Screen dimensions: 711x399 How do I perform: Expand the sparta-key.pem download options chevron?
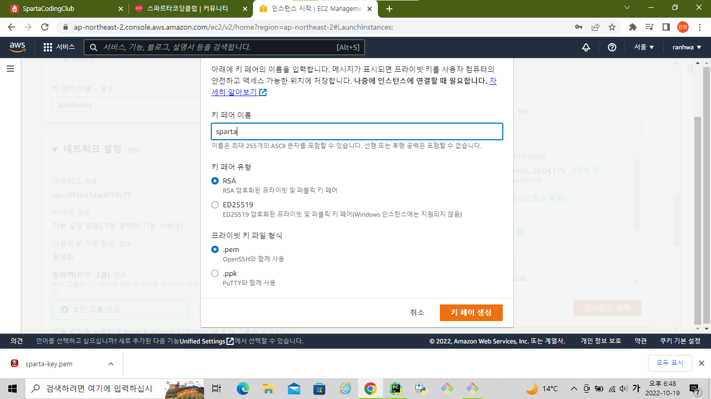tap(111, 364)
